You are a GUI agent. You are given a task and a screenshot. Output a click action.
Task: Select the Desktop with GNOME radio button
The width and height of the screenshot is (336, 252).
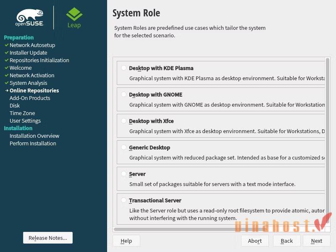tap(123, 94)
